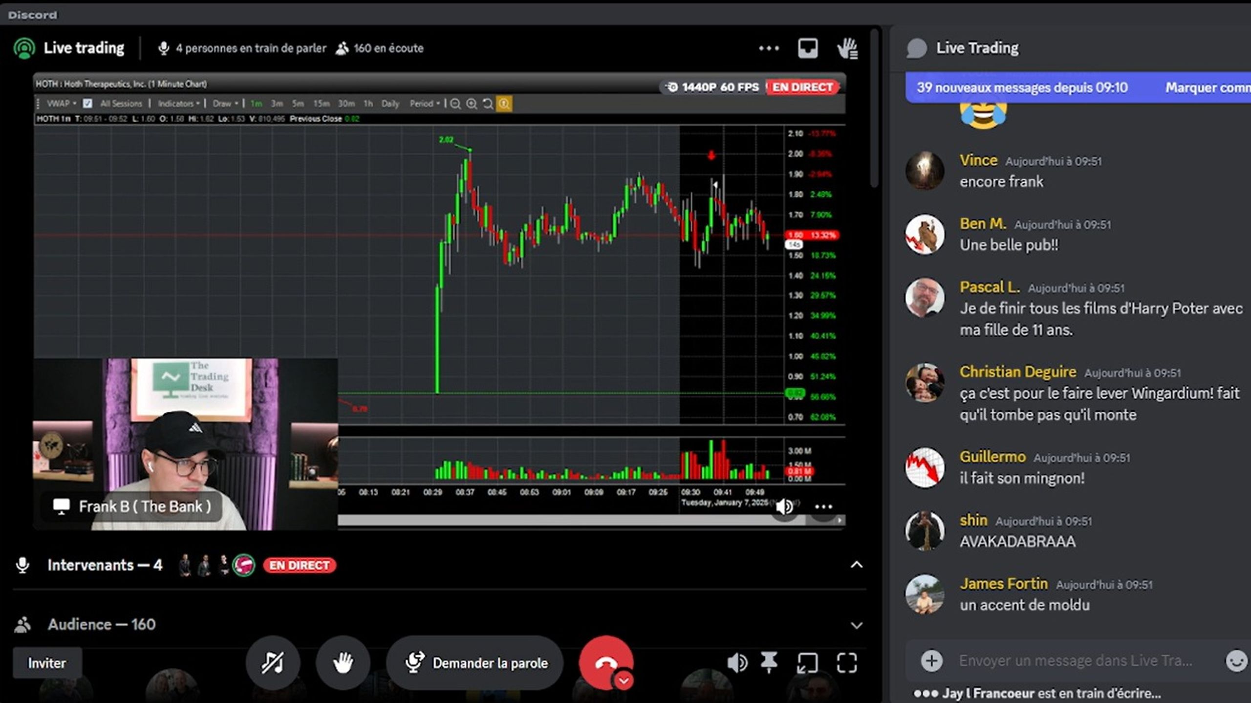Collapse the Intervenants section chevron
This screenshot has width=1251, height=703.
pyautogui.click(x=857, y=565)
